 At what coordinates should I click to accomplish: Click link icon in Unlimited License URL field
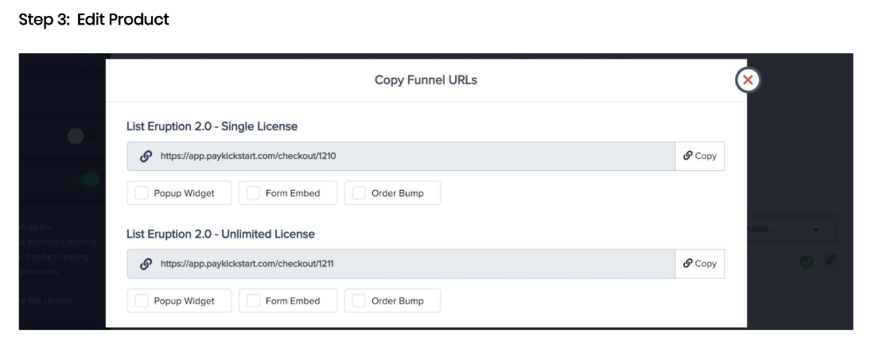point(146,264)
